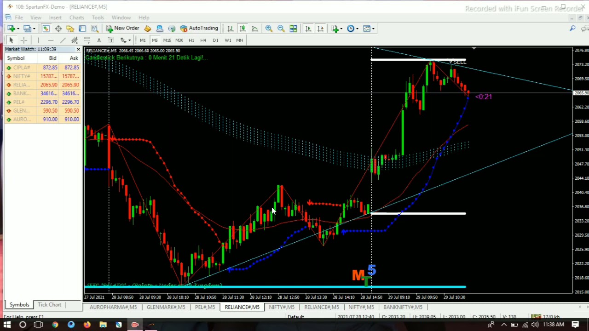Select the Vertical Line drawing tool

click(38, 40)
